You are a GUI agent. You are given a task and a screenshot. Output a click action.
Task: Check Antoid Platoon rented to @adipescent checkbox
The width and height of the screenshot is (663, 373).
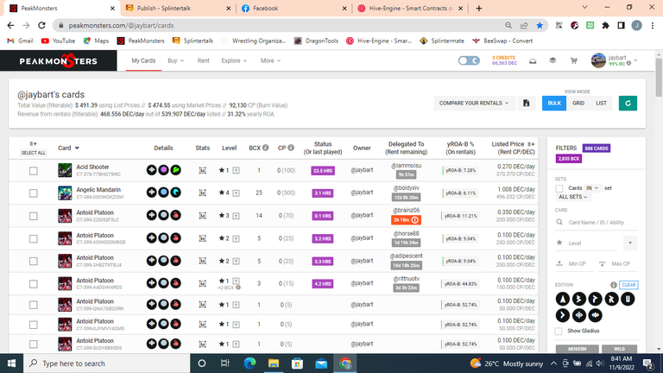click(34, 262)
